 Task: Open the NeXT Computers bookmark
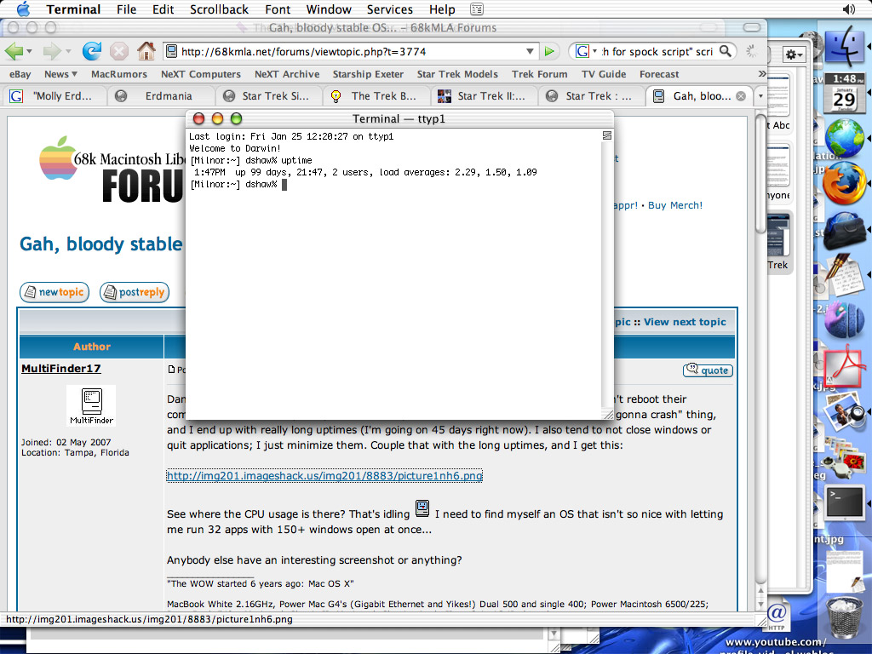[201, 74]
